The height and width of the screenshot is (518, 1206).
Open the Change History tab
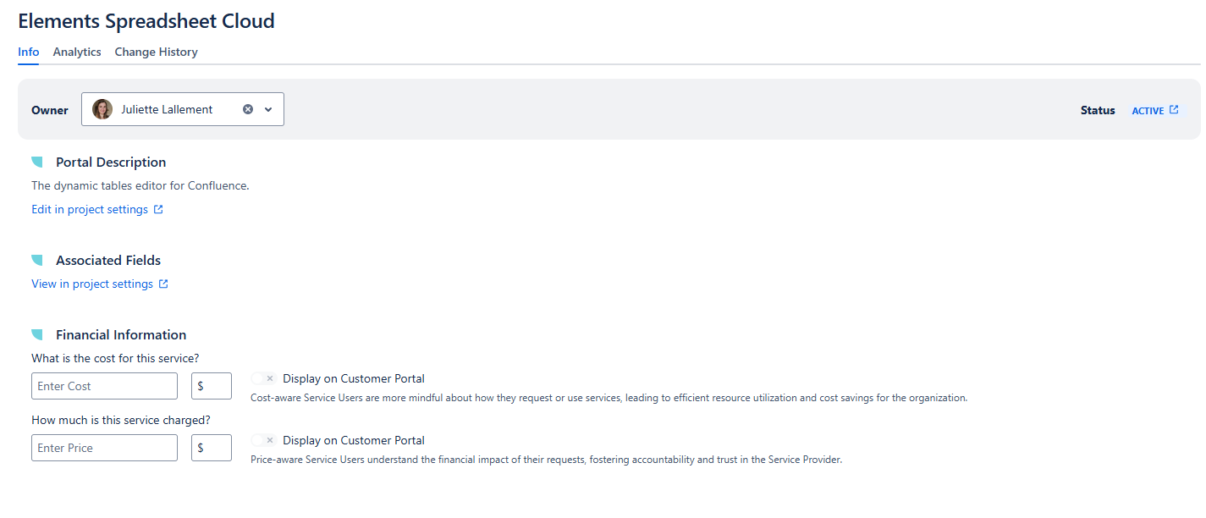click(x=156, y=52)
